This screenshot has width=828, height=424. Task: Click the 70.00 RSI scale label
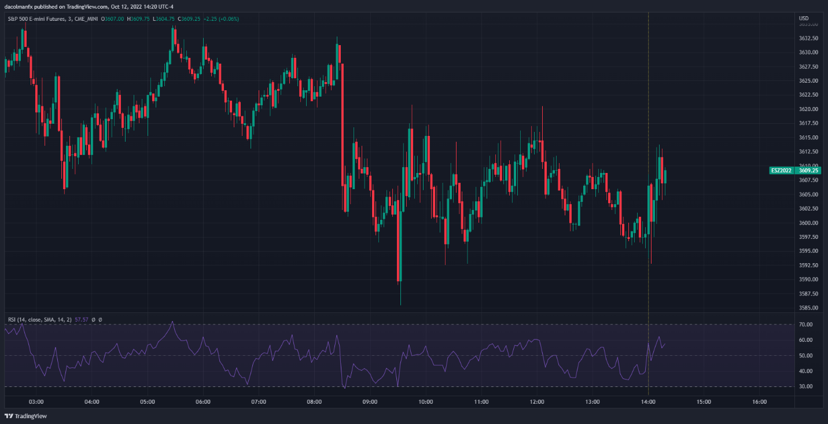(805, 325)
